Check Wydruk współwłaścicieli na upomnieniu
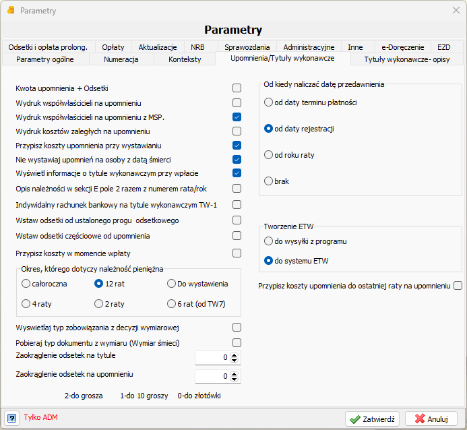 [237, 102]
